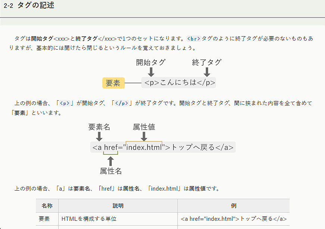Click the table header "説明"
Viewport: 325px width, 229px height.
coord(118,206)
